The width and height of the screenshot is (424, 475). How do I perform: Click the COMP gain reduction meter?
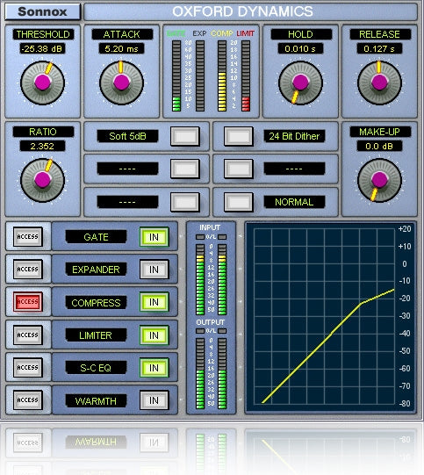click(x=222, y=76)
